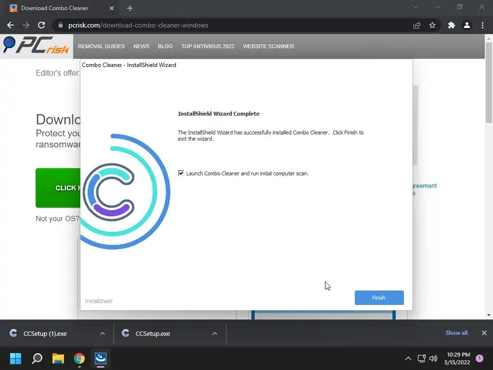Share this page icon
Image resolution: width=493 pixels, height=370 pixels.
pyautogui.click(x=417, y=25)
